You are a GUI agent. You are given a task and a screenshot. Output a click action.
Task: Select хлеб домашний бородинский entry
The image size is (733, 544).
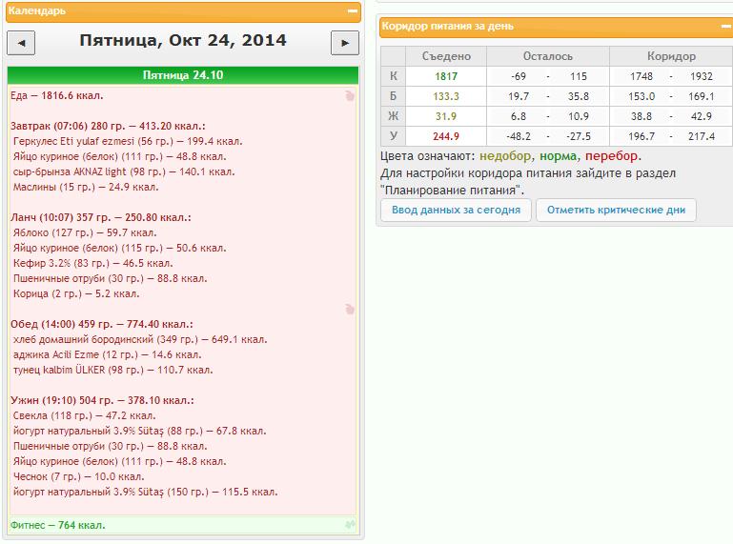pos(140,339)
